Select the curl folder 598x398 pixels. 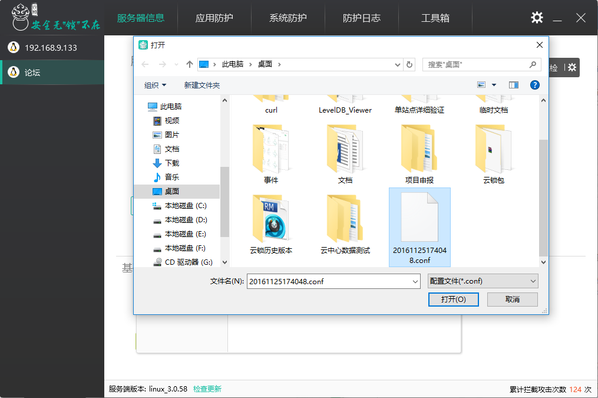coord(271,105)
